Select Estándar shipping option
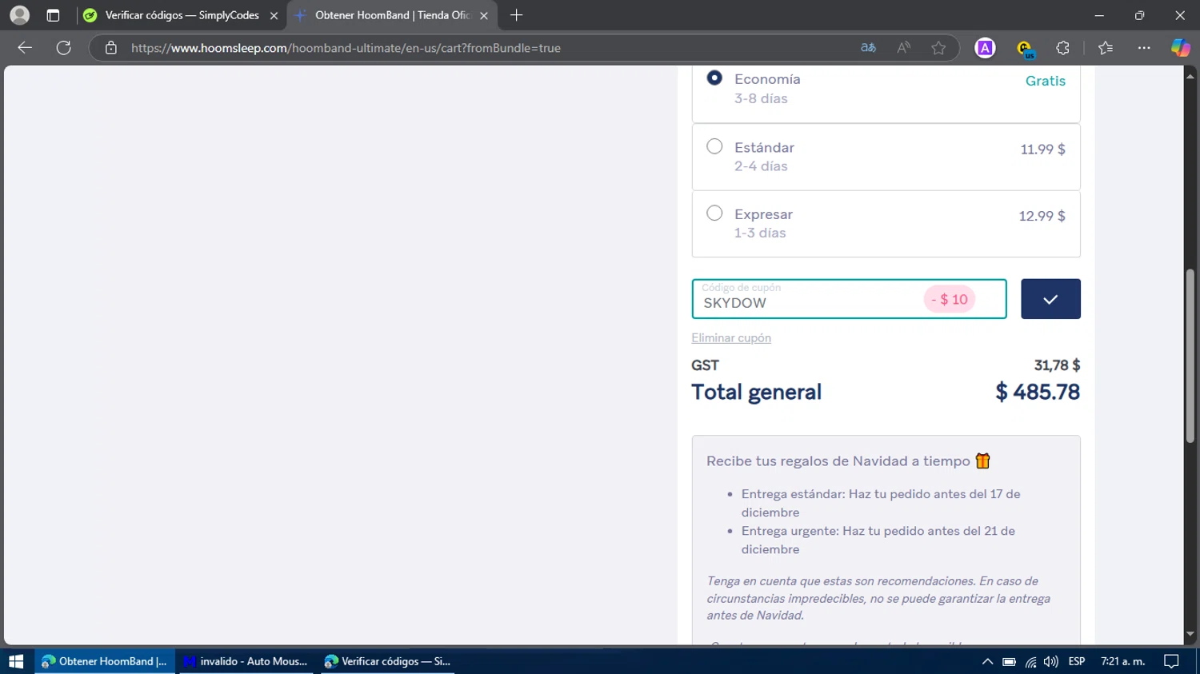Screen dimensions: 1200x674 tap(714, 146)
